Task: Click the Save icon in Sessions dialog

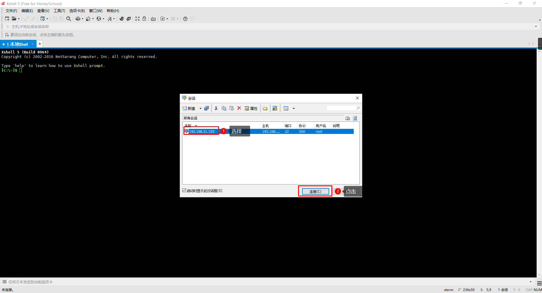Action: (x=206, y=108)
